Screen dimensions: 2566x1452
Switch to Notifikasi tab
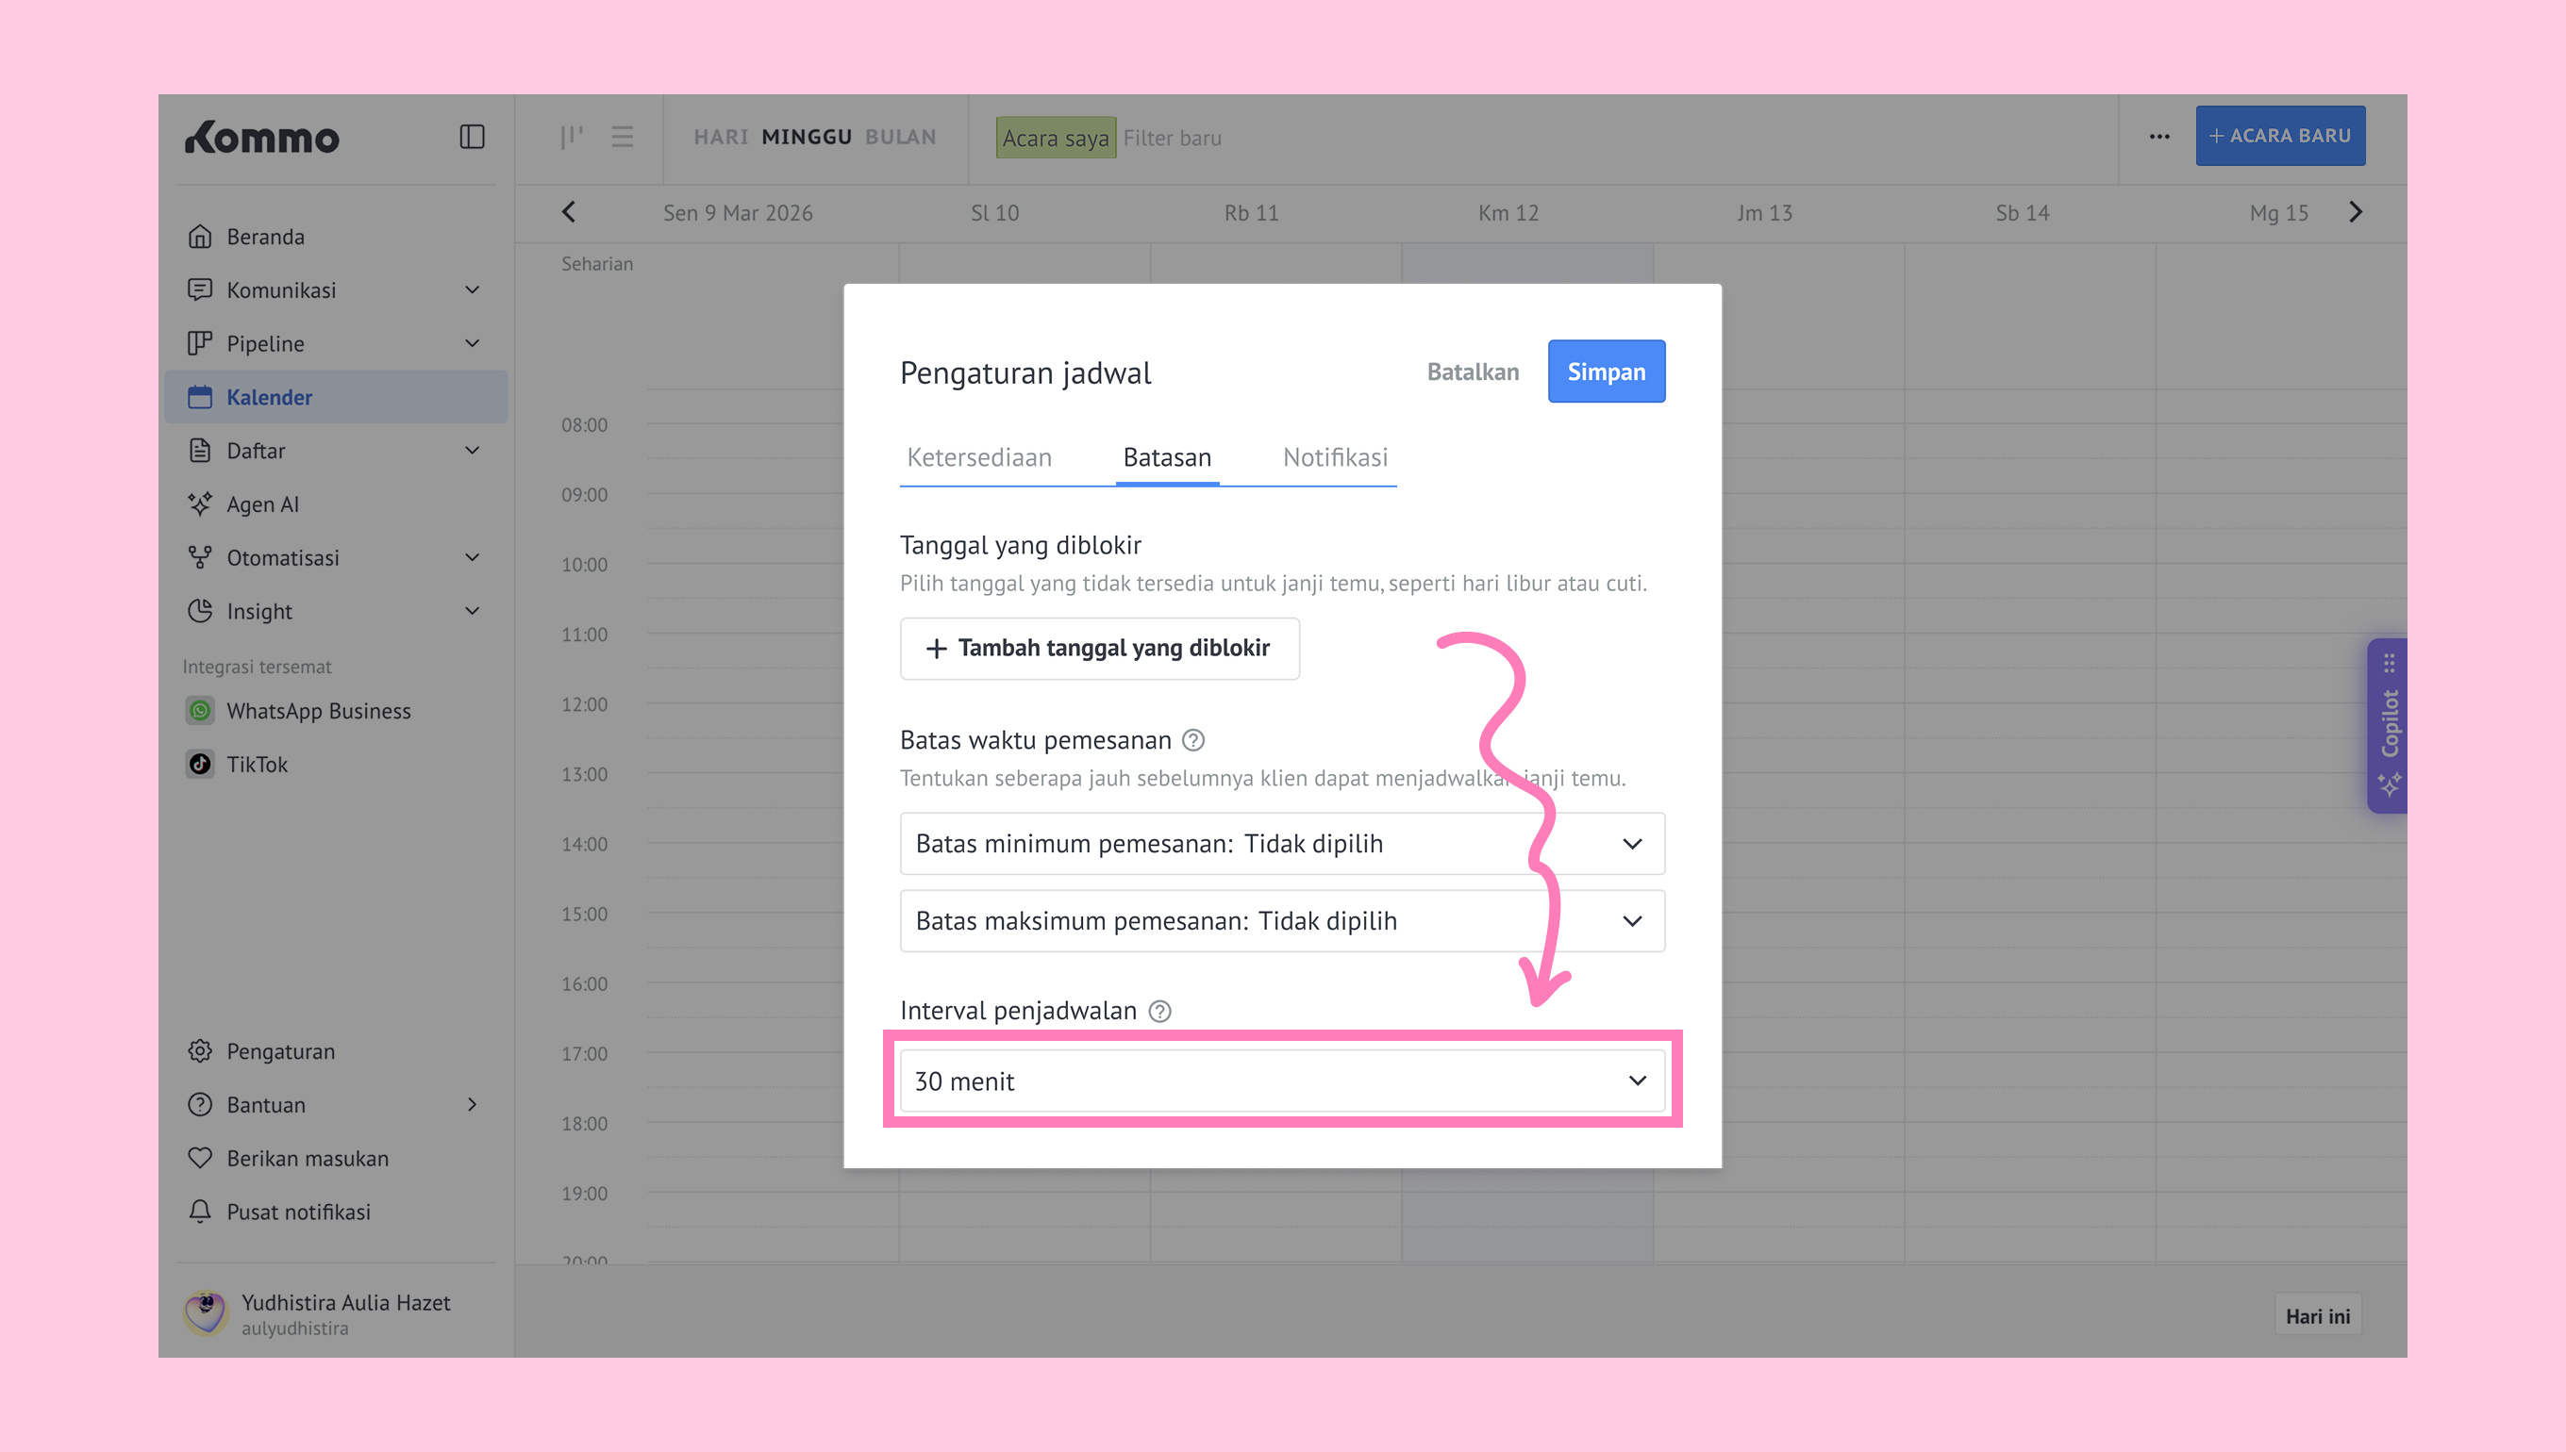point(1335,457)
